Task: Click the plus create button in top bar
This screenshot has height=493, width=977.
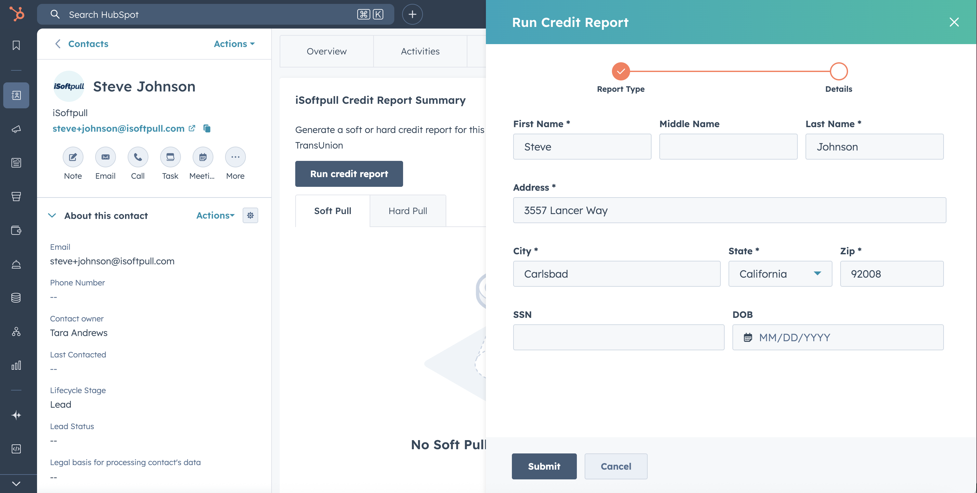Action: pyautogui.click(x=412, y=14)
